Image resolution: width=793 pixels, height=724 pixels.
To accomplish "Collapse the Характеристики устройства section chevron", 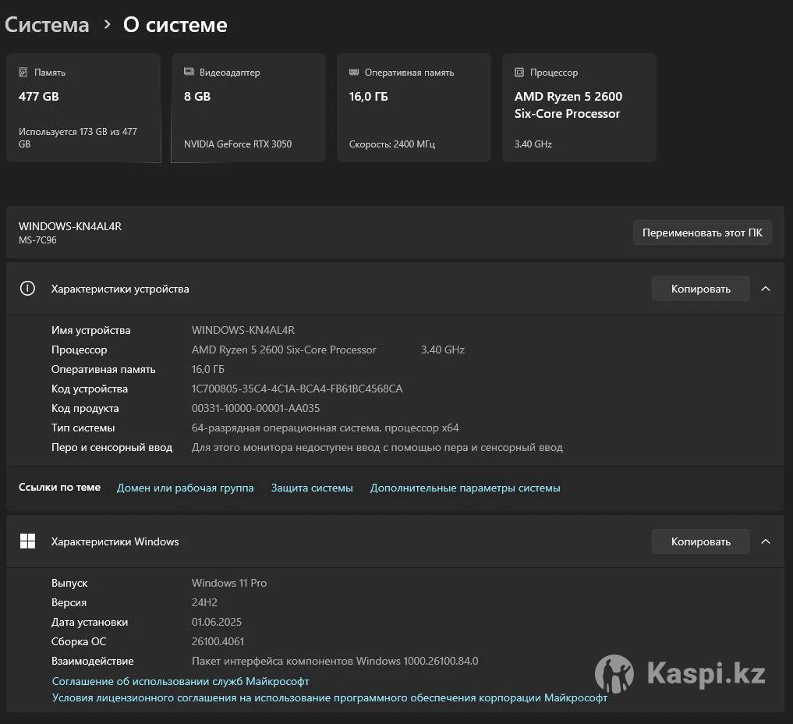I will pos(766,289).
